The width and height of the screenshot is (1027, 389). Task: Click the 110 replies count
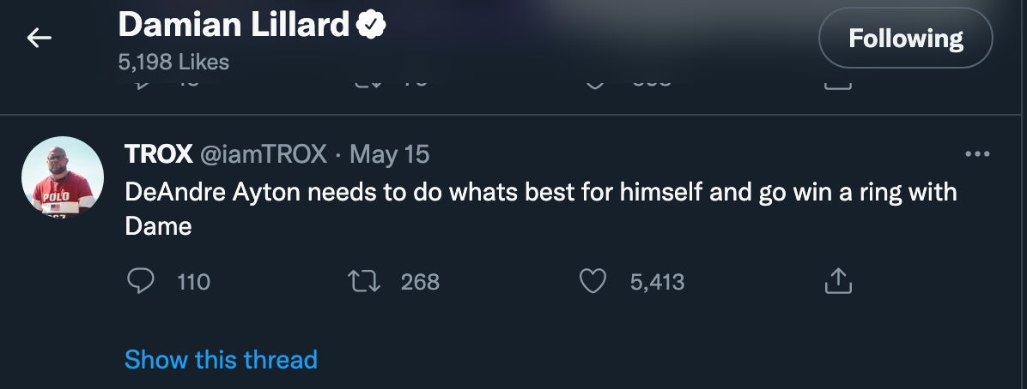pos(193,282)
